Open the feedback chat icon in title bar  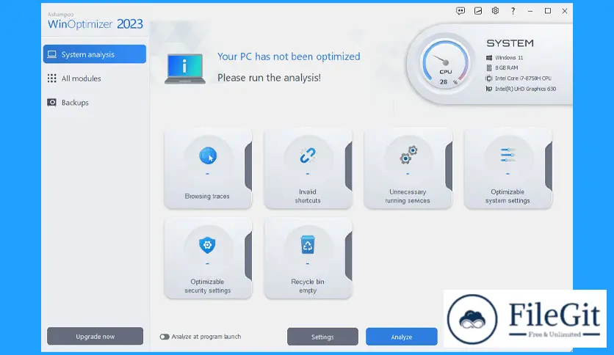pyautogui.click(x=460, y=11)
